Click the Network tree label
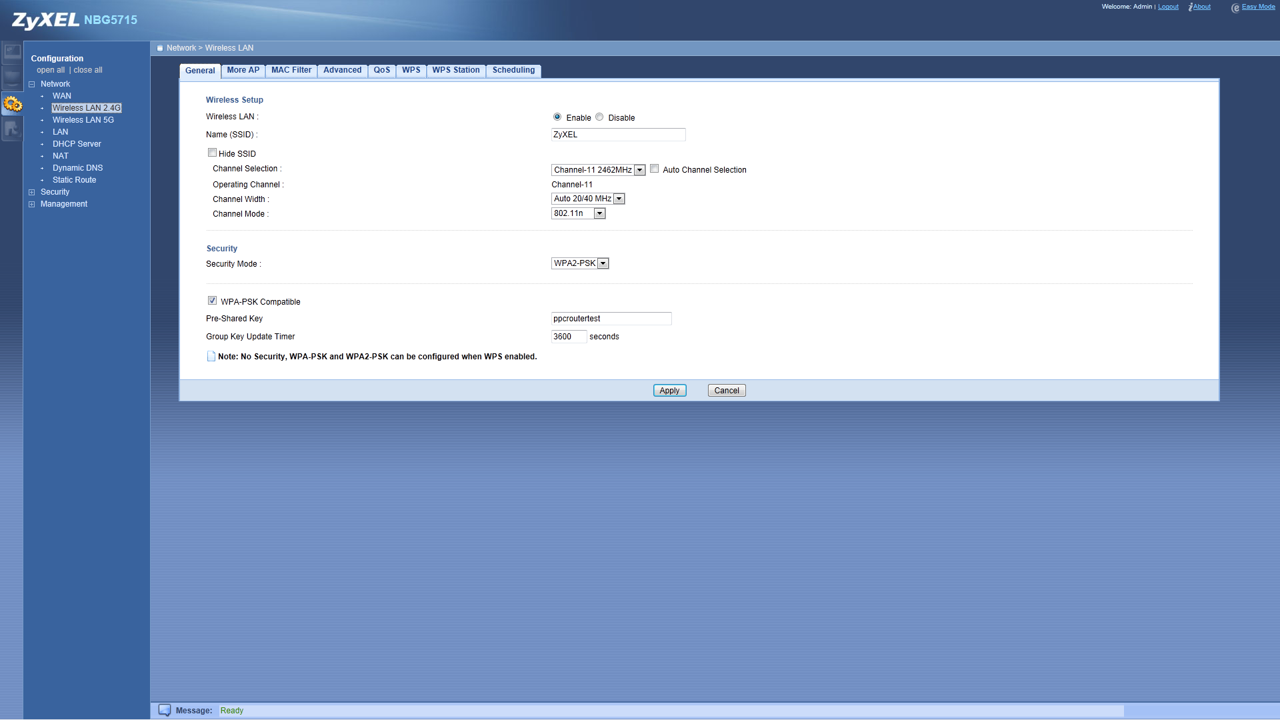This screenshot has height=720, width=1280. tap(55, 84)
